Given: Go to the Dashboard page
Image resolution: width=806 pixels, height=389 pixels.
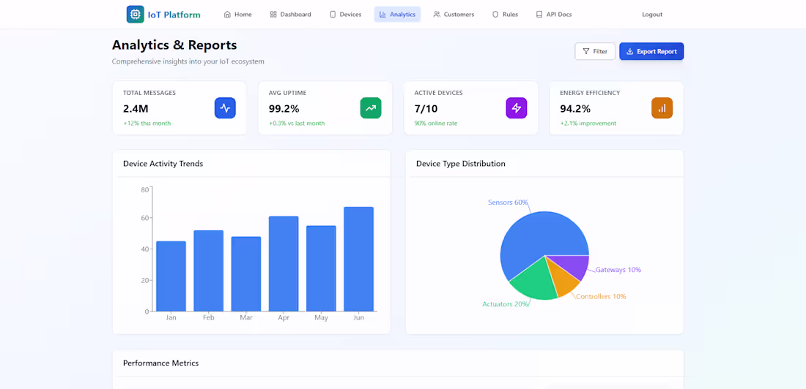Looking at the screenshot, I should [290, 15].
